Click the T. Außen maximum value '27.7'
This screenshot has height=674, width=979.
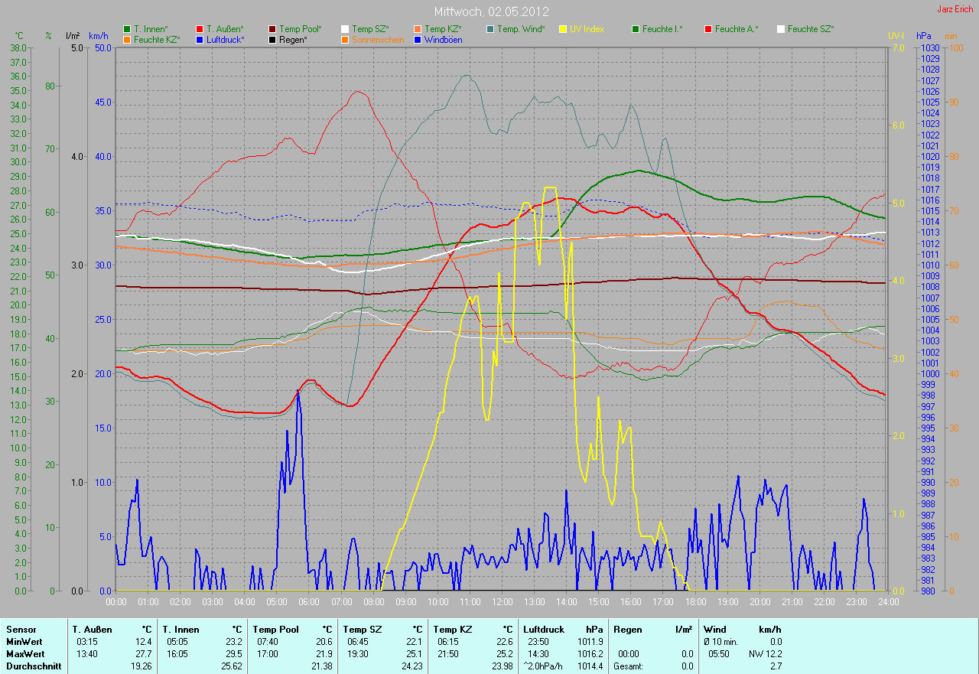coord(144,654)
